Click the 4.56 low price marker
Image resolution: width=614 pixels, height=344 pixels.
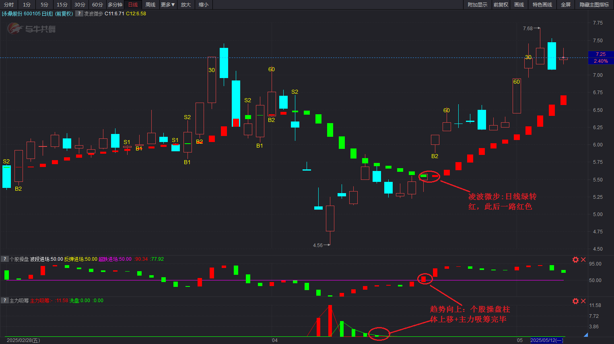coord(318,245)
